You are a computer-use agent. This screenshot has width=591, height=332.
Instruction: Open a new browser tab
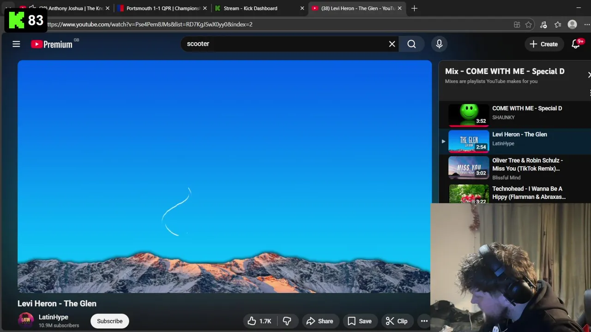[x=414, y=8]
